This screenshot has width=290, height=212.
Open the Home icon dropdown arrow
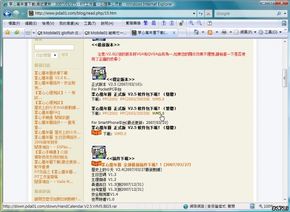pos(203,32)
